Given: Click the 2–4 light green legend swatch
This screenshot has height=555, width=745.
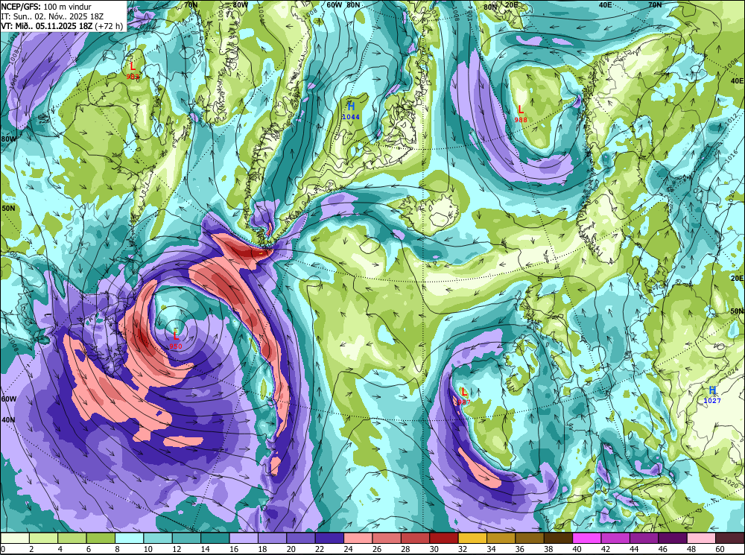Looking at the screenshot, I should (x=44, y=538).
